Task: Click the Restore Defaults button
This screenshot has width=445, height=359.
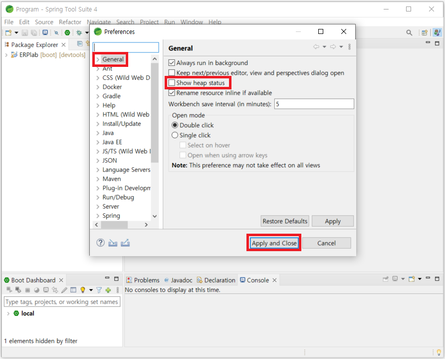Action: pyautogui.click(x=285, y=221)
